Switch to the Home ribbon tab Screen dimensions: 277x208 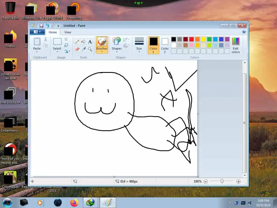pyautogui.click(x=53, y=32)
